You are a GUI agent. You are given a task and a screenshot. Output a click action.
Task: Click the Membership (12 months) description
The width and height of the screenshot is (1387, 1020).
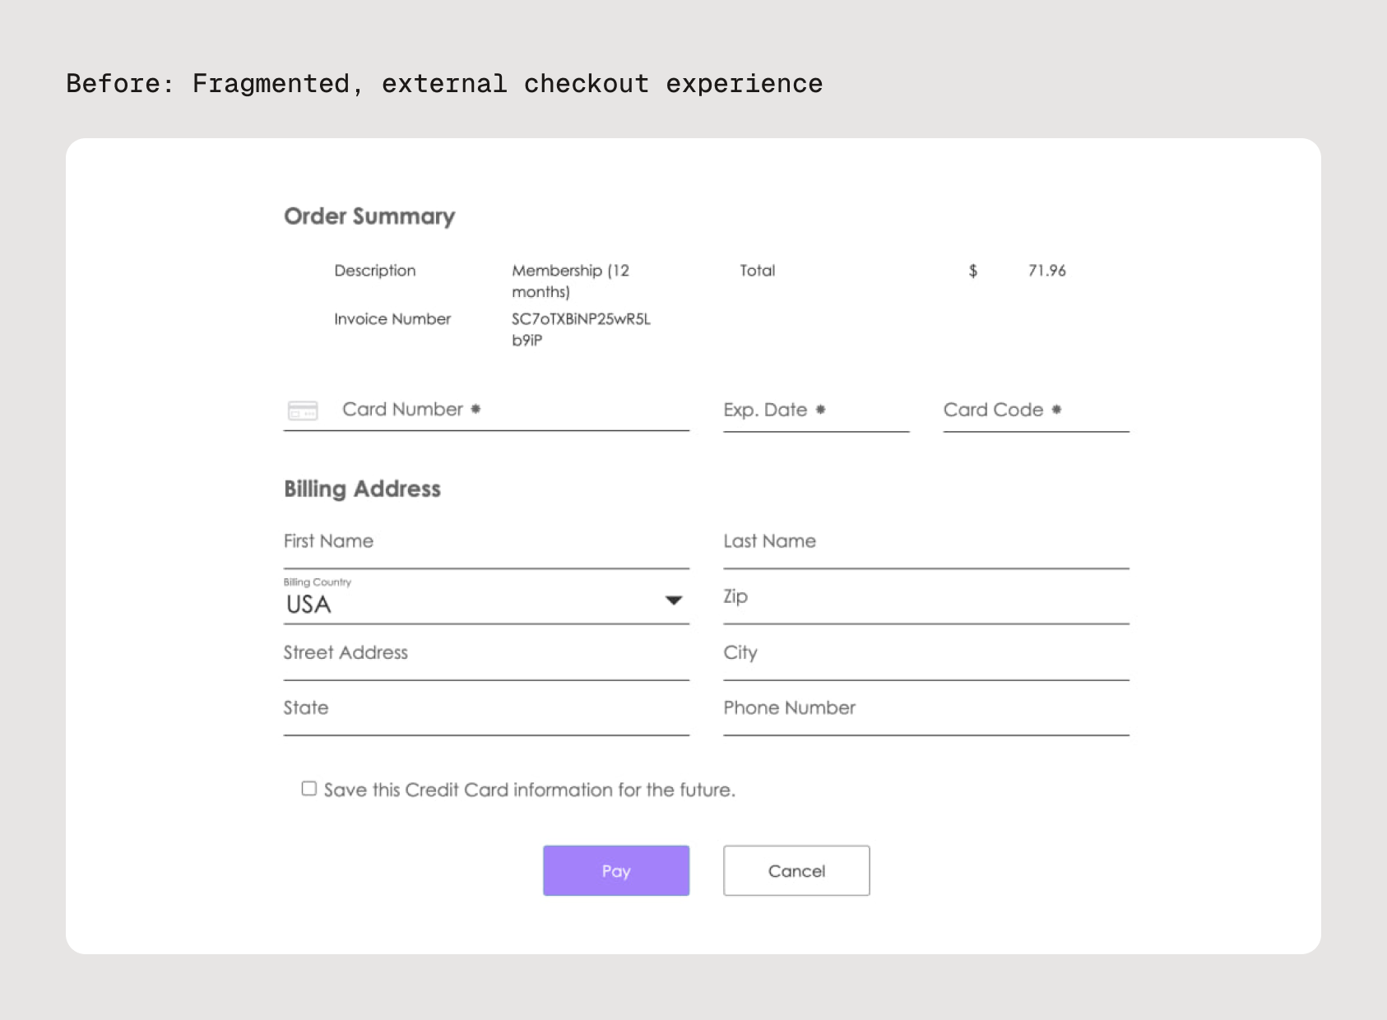[570, 280]
